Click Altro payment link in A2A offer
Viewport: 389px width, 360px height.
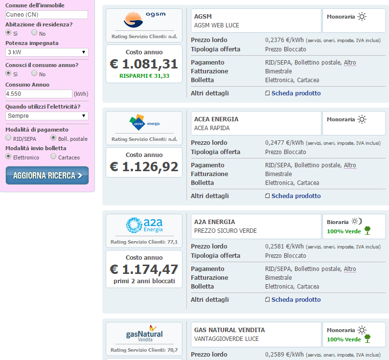350,269
